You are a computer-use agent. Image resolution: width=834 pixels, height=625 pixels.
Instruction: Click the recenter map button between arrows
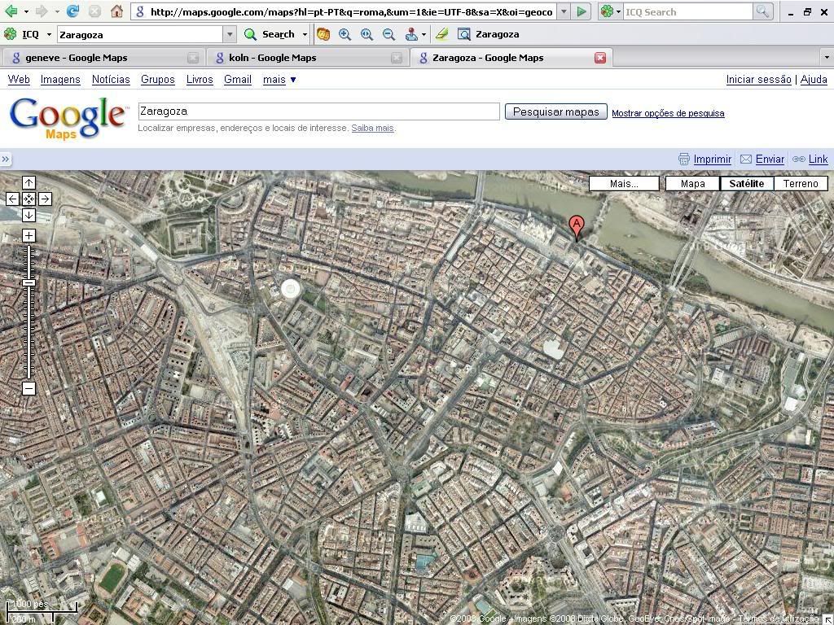[29, 199]
